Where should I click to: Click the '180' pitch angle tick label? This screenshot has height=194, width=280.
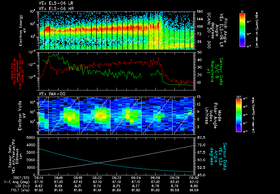(x=200, y=12)
